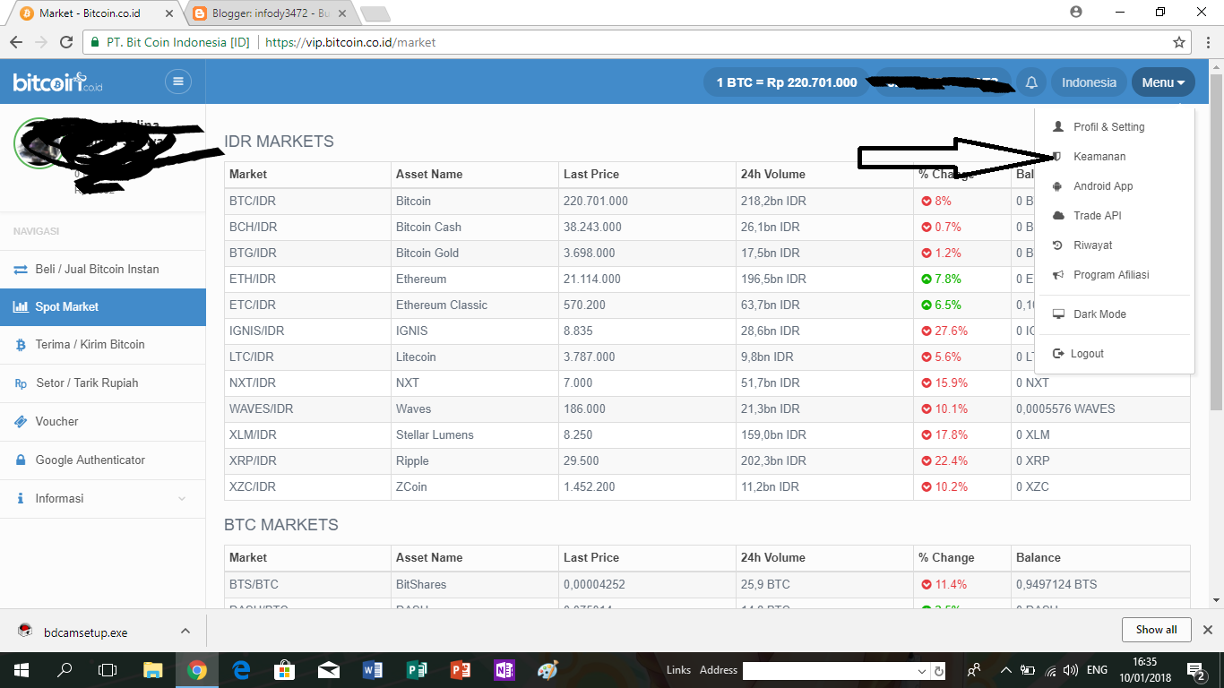Open PowerPoint from the taskbar
This screenshot has width=1224, height=688.
(461, 670)
